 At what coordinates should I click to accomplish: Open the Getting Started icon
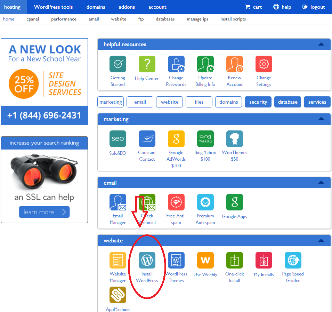tap(118, 64)
